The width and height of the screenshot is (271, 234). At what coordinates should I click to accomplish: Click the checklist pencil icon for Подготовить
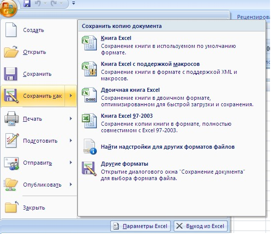[12, 140]
